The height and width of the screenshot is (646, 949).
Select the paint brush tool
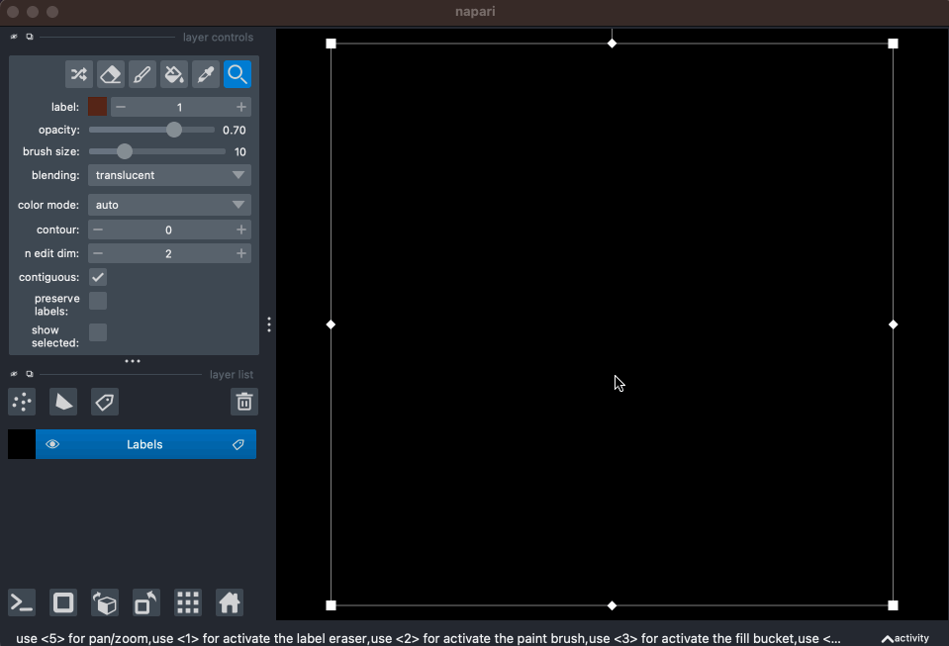pyautogui.click(x=142, y=74)
